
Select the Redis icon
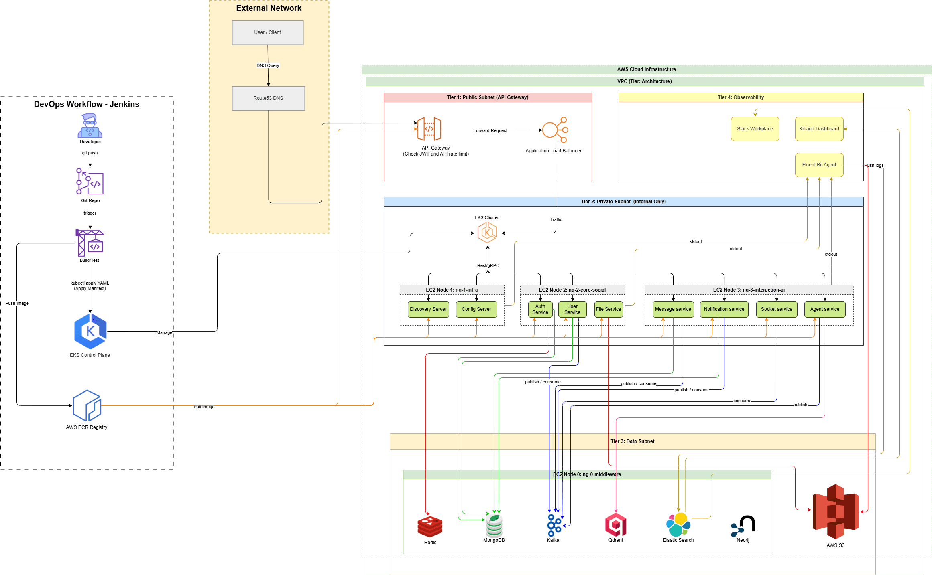click(x=430, y=526)
